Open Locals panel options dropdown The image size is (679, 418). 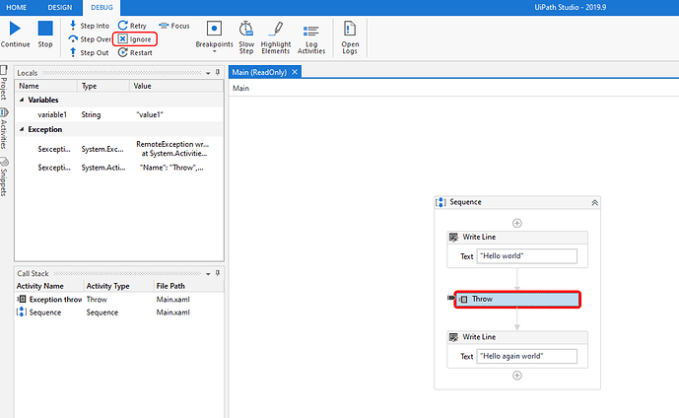pos(208,73)
